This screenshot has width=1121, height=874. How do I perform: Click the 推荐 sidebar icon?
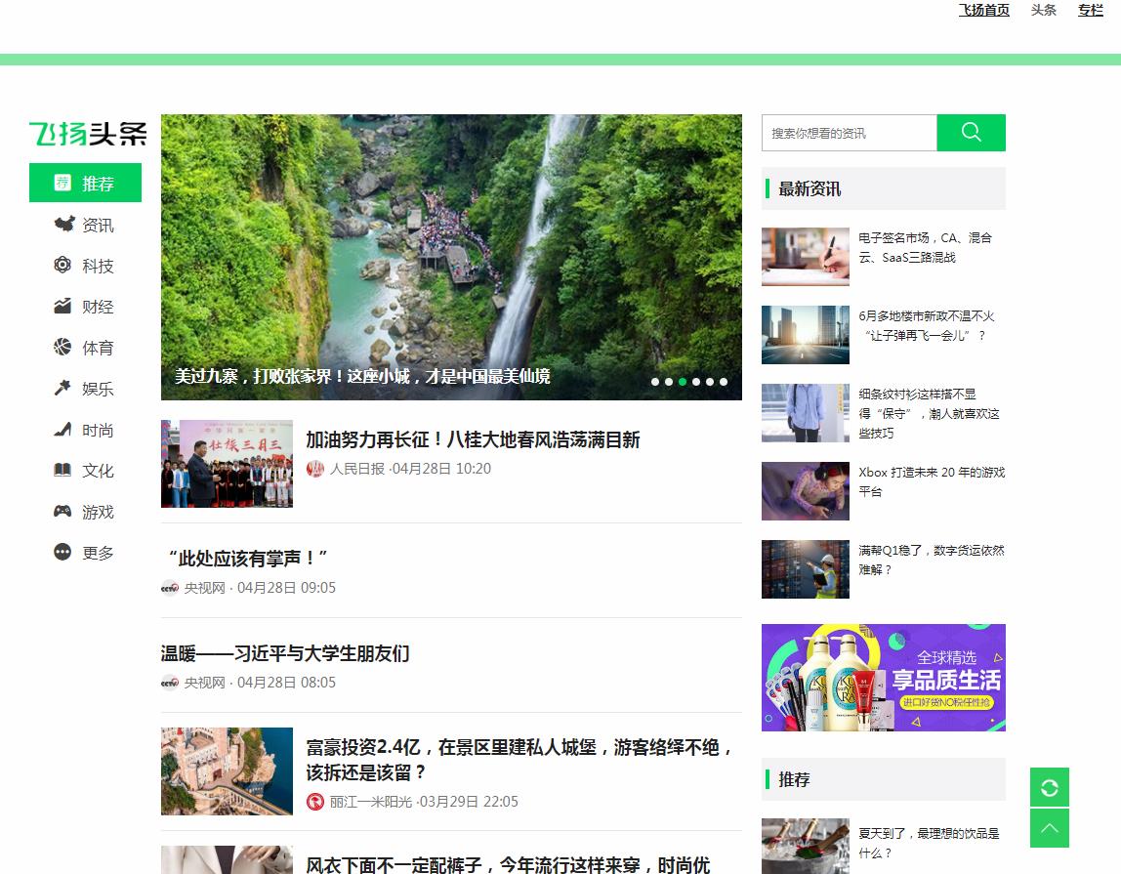pos(62,183)
